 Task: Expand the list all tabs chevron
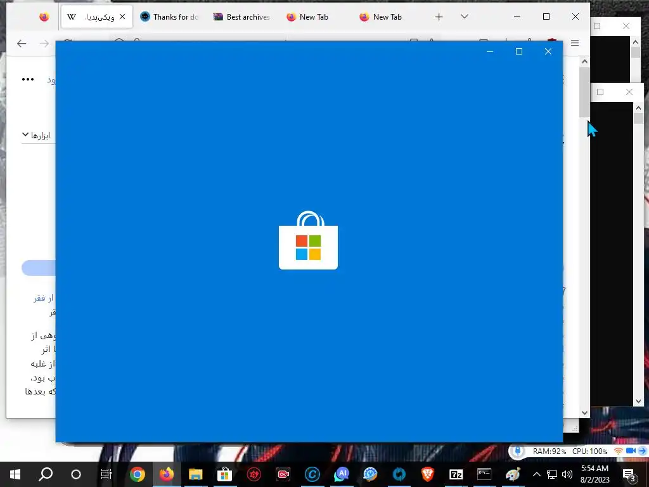pyautogui.click(x=465, y=16)
